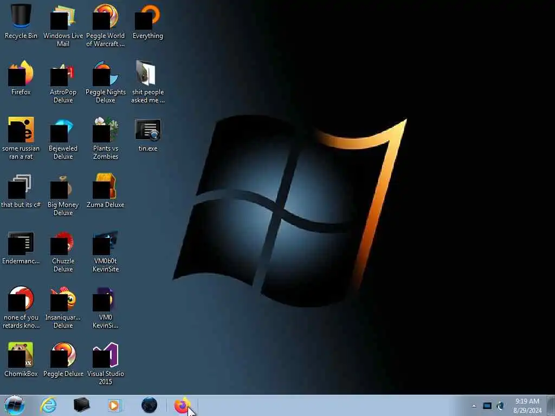This screenshot has height=416, width=555.
Task: Select Zuma Deluxe desktop icon
Action: [106, 191]
